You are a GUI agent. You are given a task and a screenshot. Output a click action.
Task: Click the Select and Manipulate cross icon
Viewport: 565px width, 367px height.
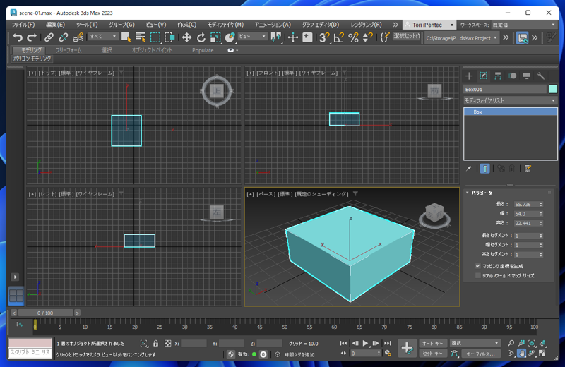point(293,37)
